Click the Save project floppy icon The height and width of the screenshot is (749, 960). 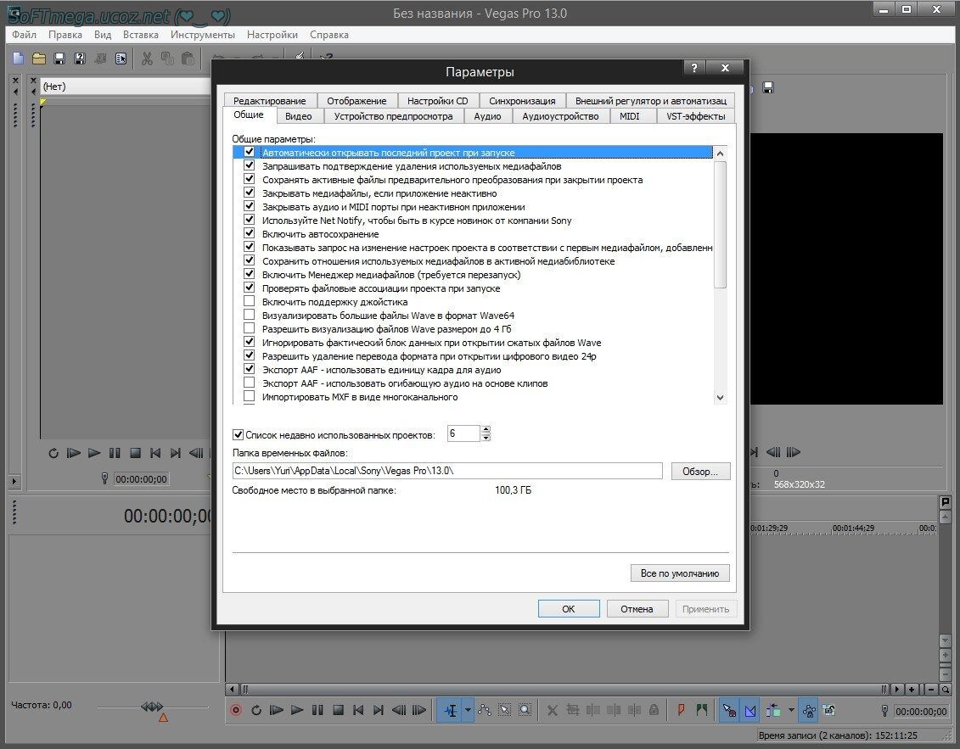coord(59,59)
